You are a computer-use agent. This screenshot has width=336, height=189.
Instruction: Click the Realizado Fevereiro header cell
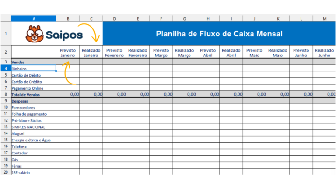138,53
